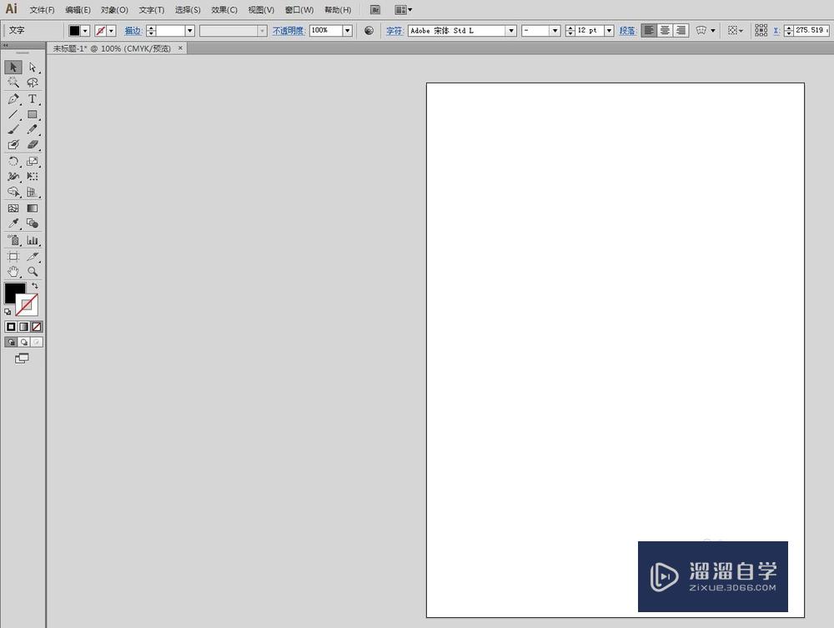Image resolution: width=834 pixels, height=628 pixels.
Task: Open the opacity 100% dropdown
Action: point(347,31)
